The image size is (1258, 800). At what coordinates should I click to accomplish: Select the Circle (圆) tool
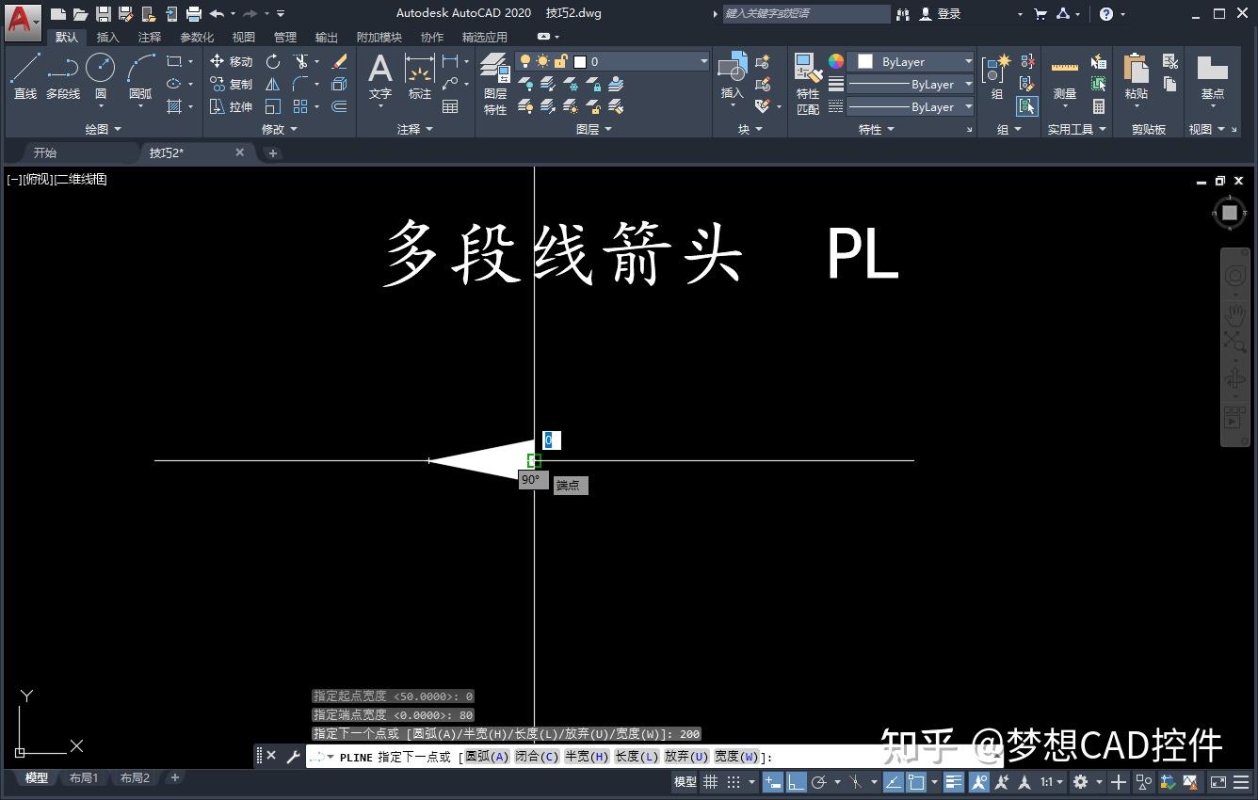pos(101,75)
